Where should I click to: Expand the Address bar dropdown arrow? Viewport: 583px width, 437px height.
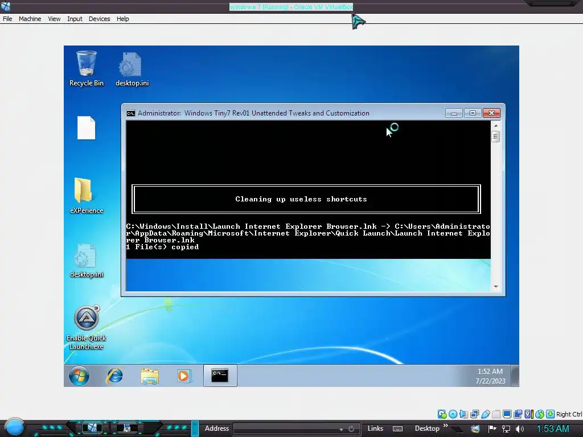(x=341, y=429)
